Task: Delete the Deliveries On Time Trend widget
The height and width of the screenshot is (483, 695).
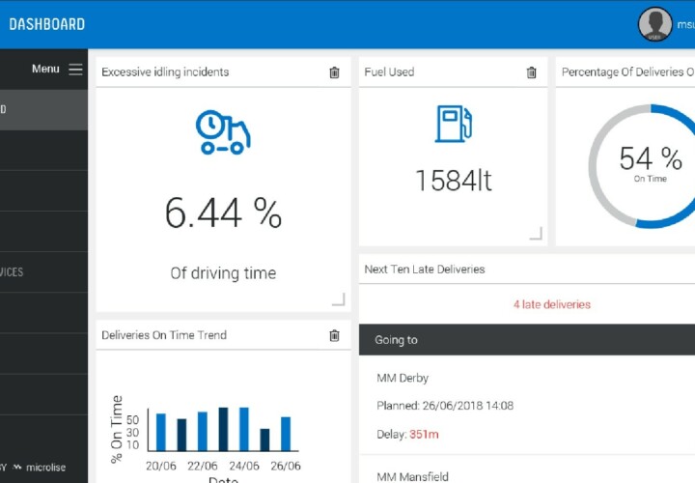Action: click(335, 336)
